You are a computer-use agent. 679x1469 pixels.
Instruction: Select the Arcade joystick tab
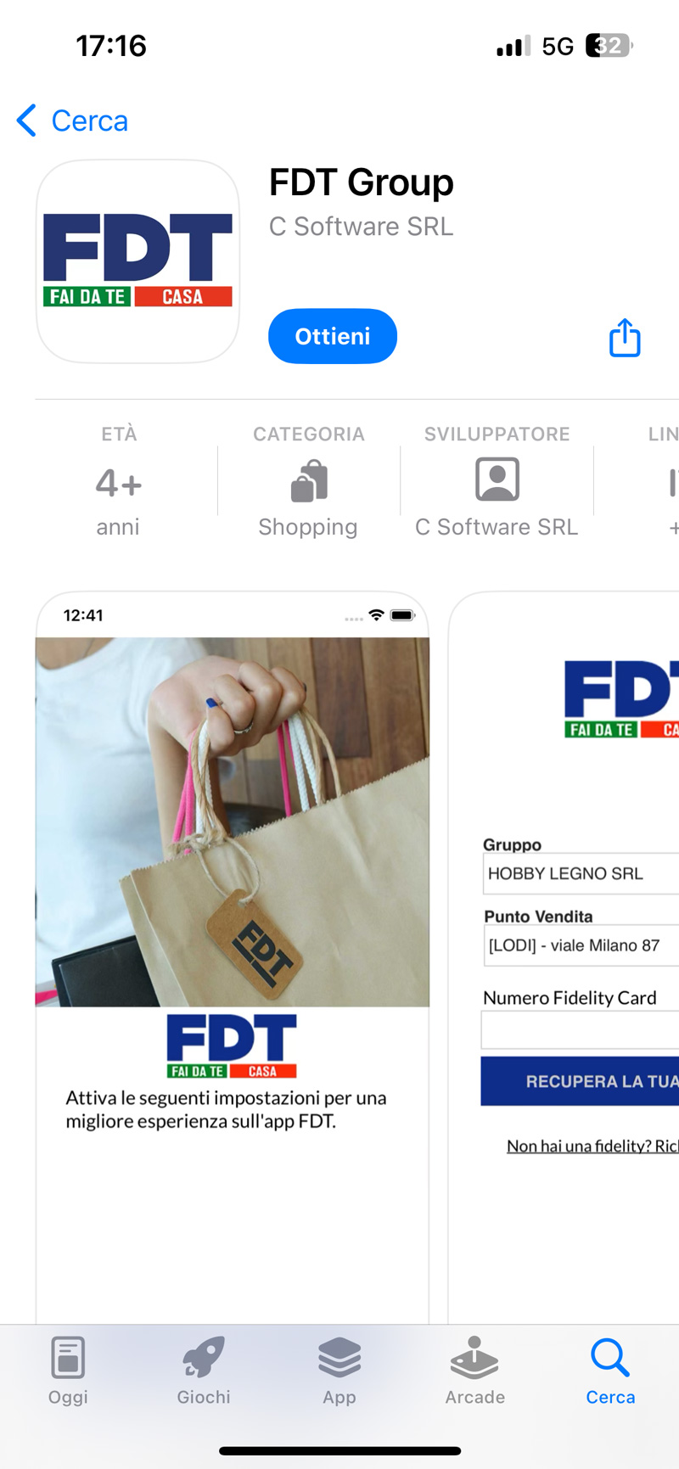[475, 1371]
